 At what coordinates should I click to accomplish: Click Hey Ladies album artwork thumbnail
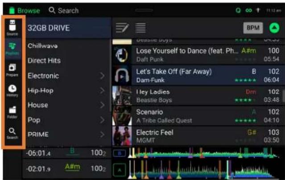(x=122, y=96)
